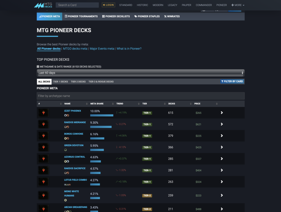Open the Winrates tab
The image size is (281, 212).
(172, 16)
